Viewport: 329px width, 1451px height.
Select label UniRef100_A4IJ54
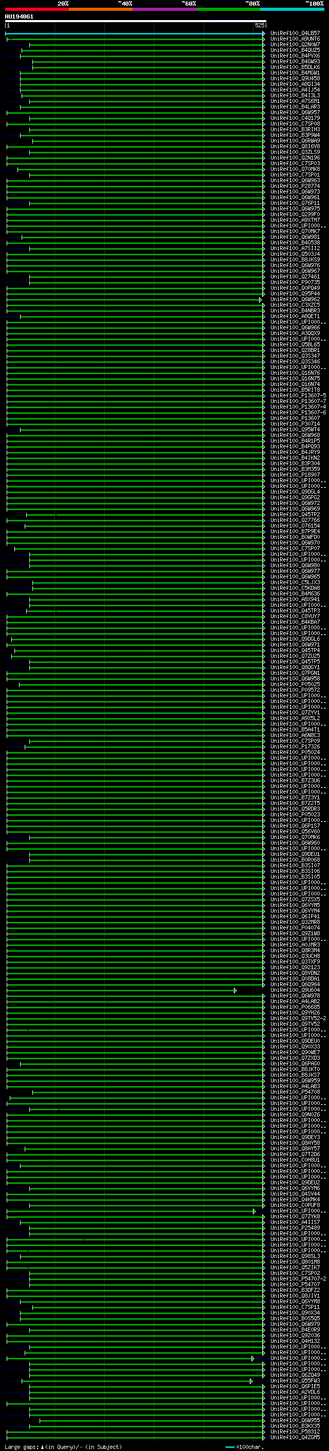[x=295, y=90]
